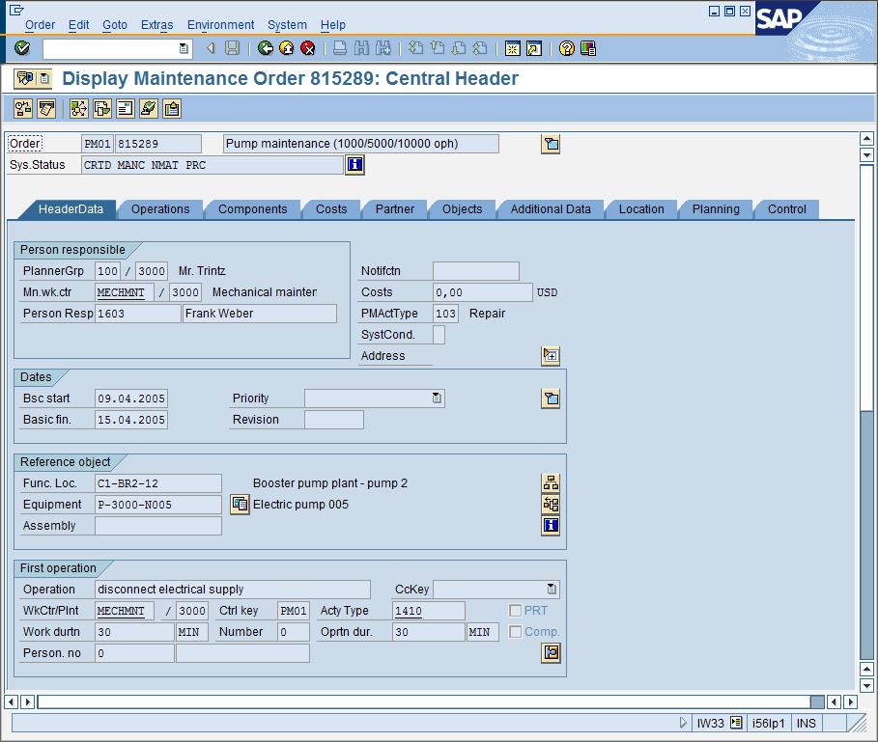Click the fourth icon in the application toolbar

point(102,108)
